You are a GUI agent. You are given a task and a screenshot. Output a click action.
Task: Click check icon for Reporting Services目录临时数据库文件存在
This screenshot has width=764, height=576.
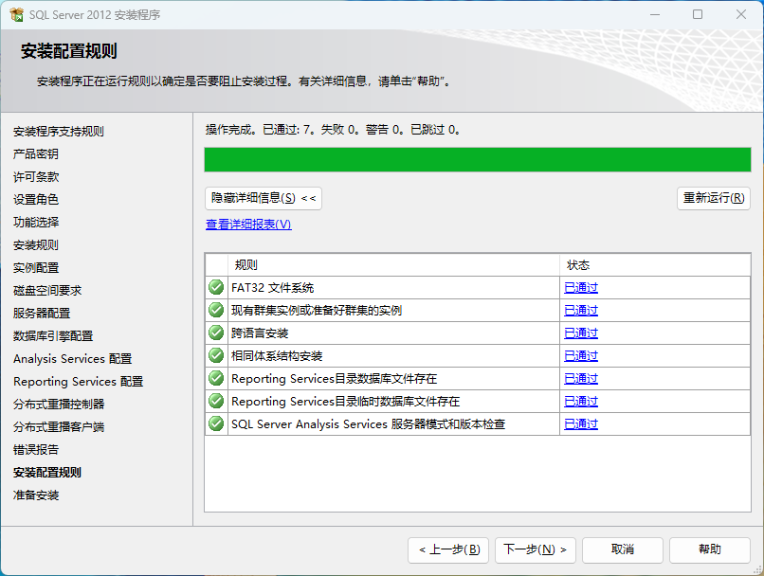216,401
